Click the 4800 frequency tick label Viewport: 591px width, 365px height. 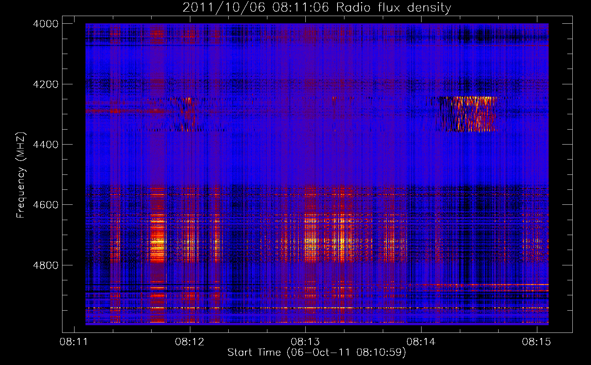(x=46, y=265)
